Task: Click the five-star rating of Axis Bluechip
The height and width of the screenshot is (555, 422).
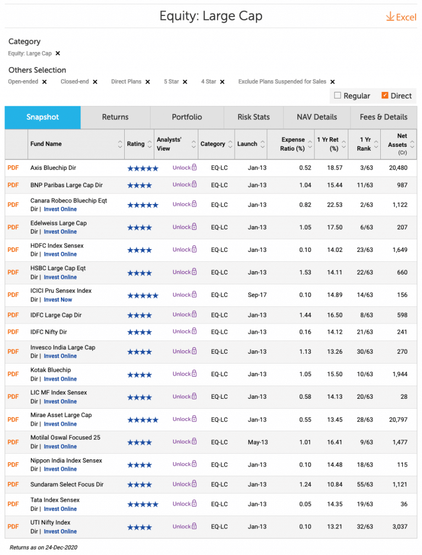Action: point(143,168)
